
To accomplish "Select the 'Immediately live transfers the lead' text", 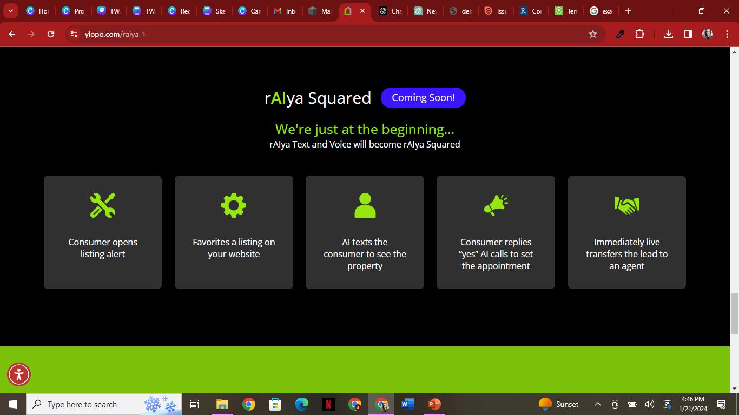I will pos(627,254).
